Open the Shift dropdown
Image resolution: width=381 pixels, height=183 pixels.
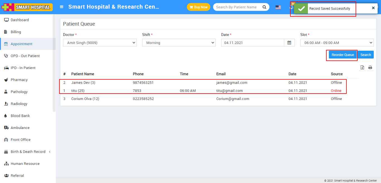click(x=179, y=43)
